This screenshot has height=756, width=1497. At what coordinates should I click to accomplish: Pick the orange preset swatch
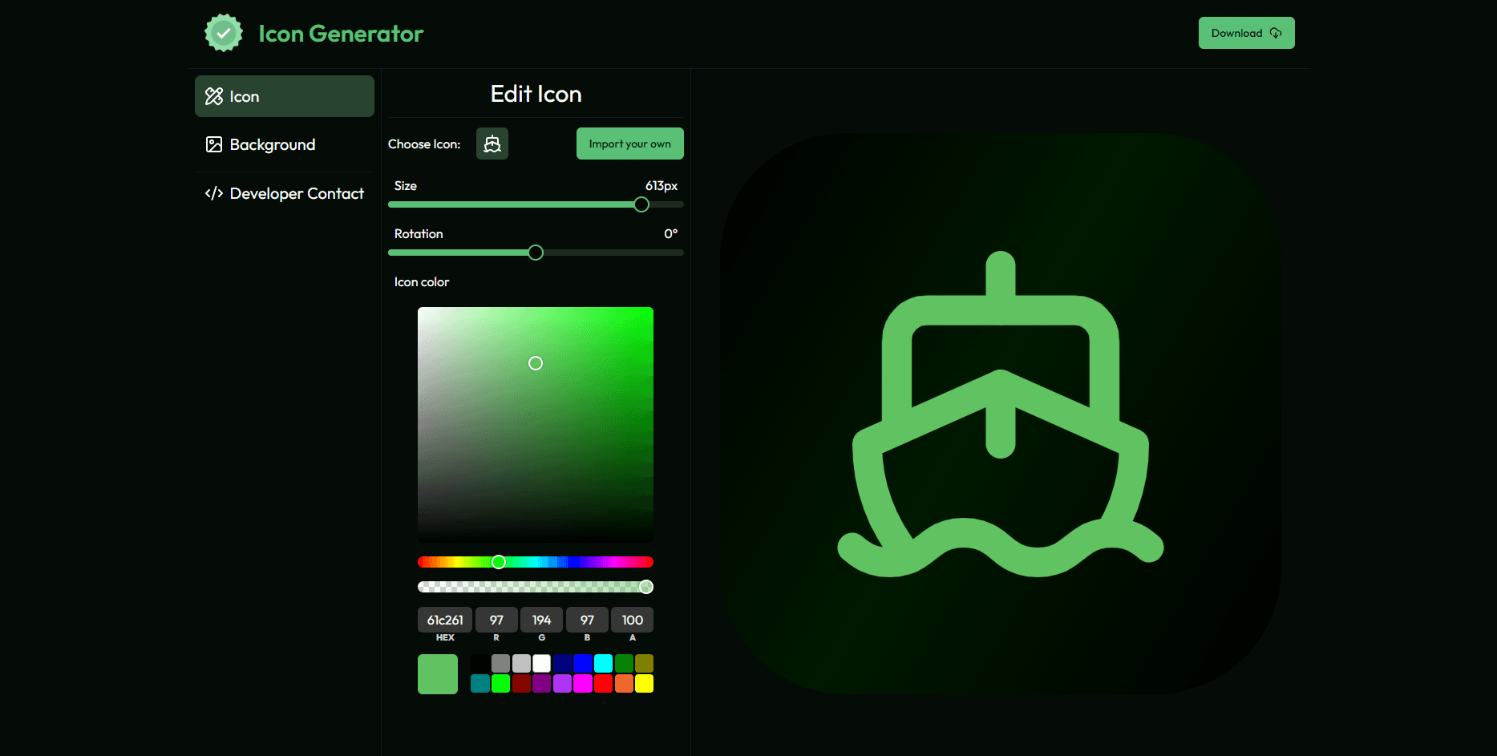coord(624,684)
